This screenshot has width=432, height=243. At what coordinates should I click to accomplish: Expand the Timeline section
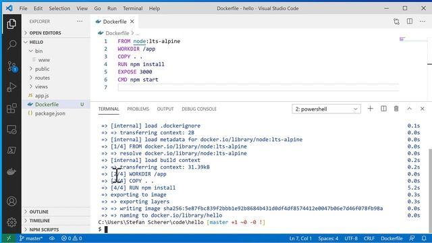click(x=56, y=221)
